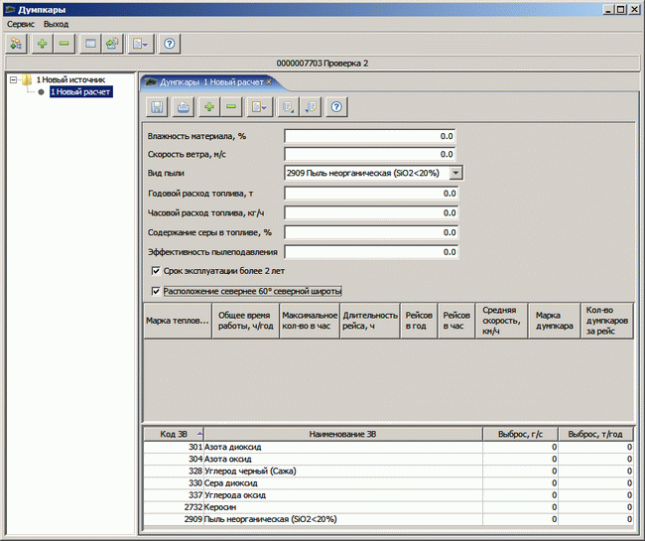The image size is (645, 541).
Task: Click the 'Влажность материала, %' input field
Action: pyautogui.click(x=370, y=136)
